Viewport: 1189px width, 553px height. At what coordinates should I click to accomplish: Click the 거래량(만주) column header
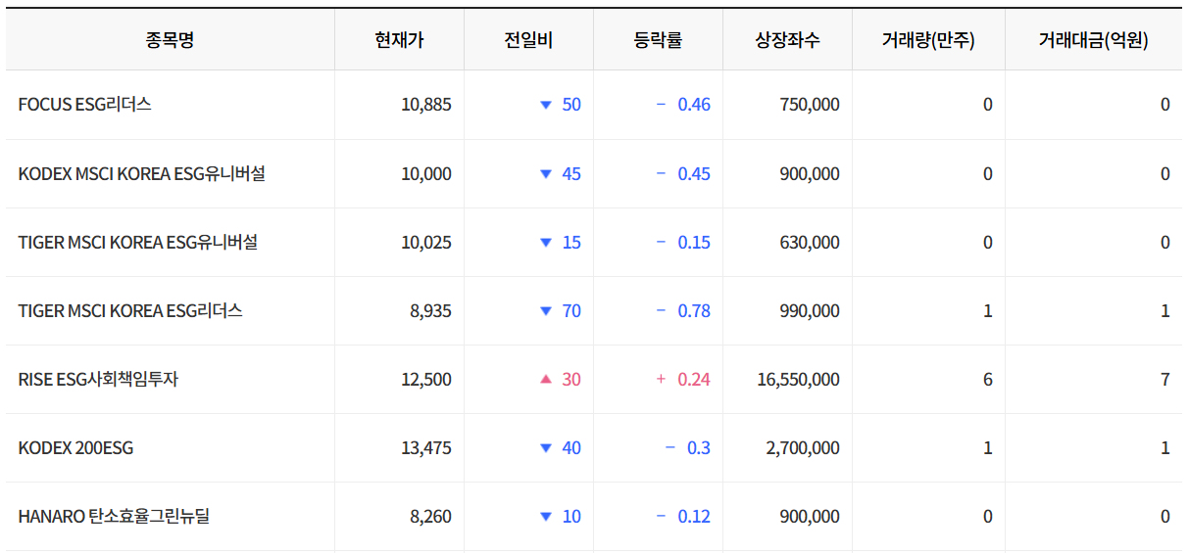click(928, 40)
